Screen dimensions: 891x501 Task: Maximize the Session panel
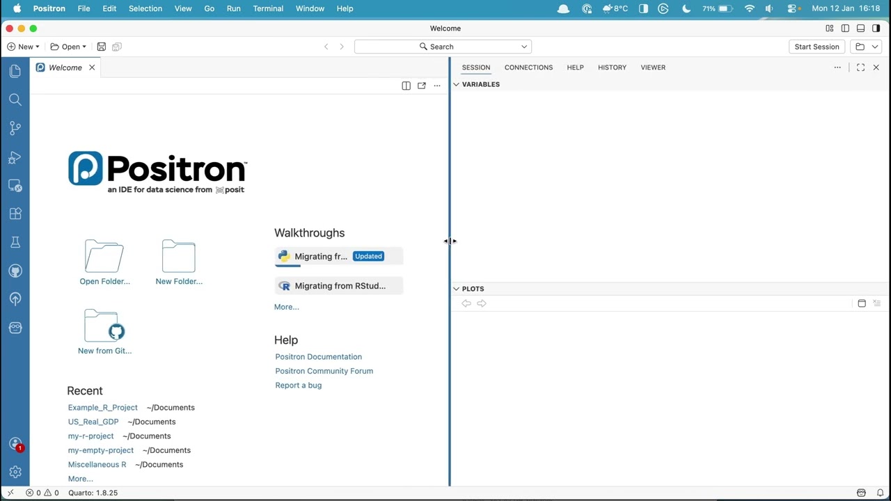pos(860,67)
